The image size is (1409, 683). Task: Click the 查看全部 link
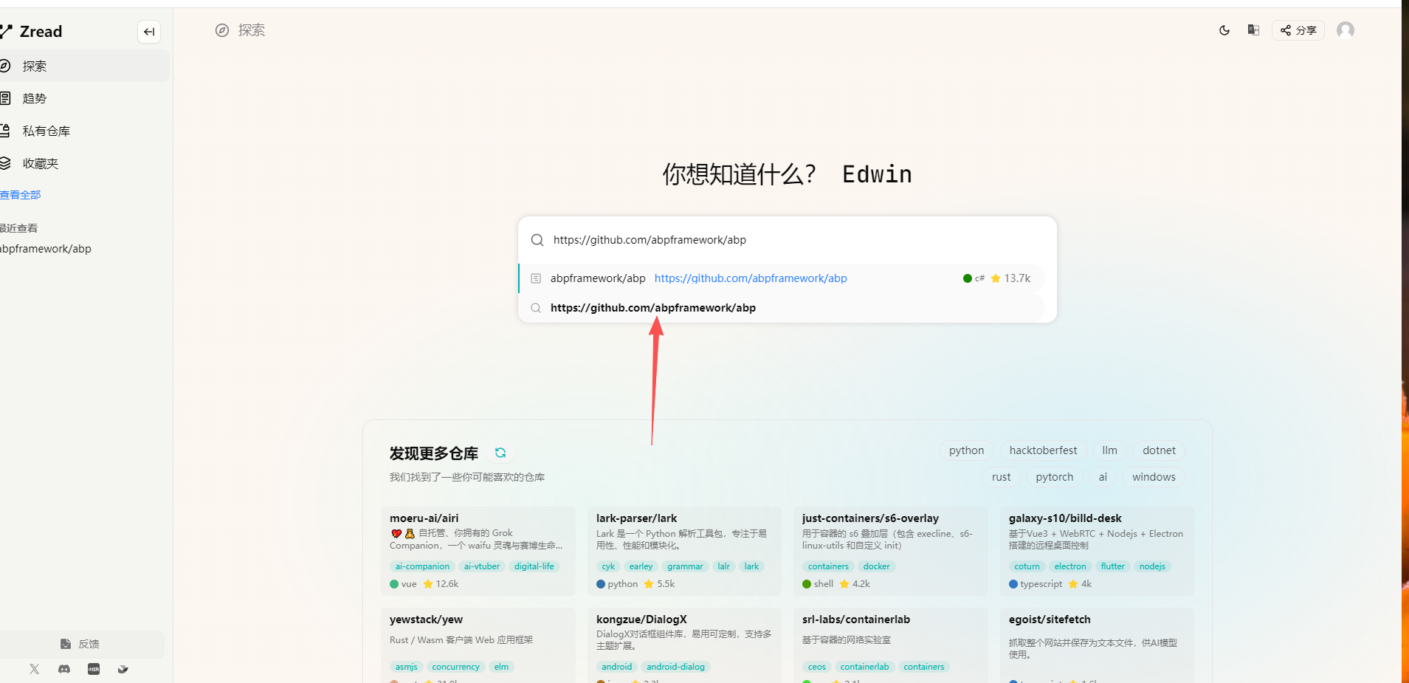tap(21, 195)
